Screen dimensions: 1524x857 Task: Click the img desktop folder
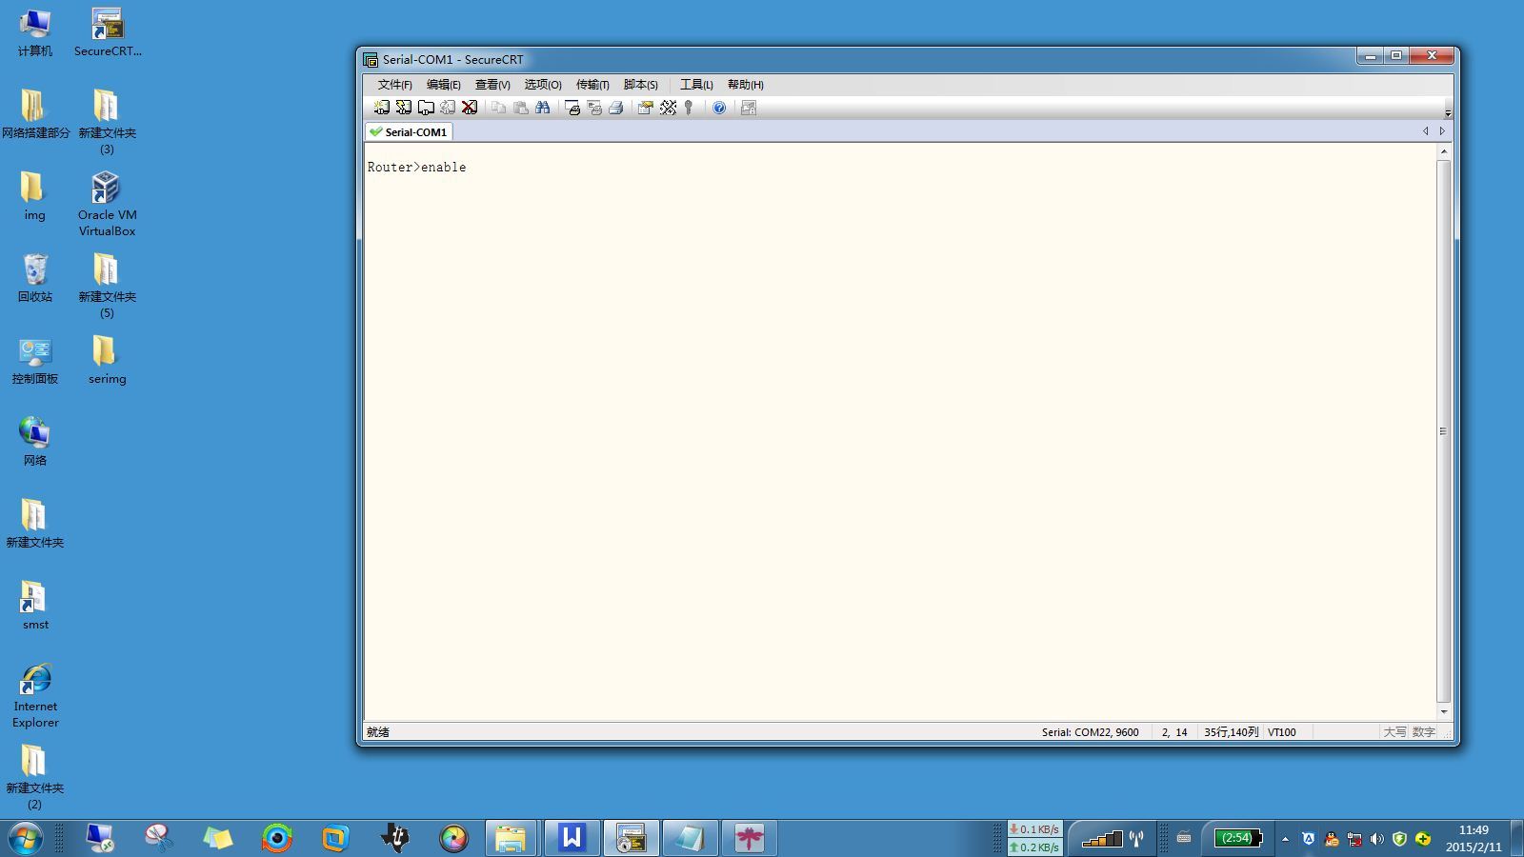(x=35, y=196)
